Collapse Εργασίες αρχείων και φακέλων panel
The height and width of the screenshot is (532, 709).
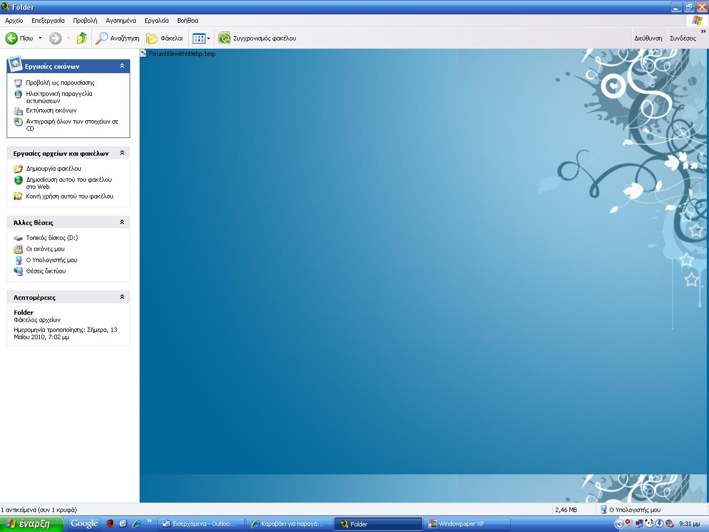(122, 153)
